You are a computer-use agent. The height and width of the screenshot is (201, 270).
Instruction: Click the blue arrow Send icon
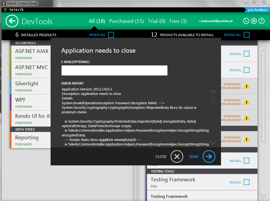click(x=209, y=157)
